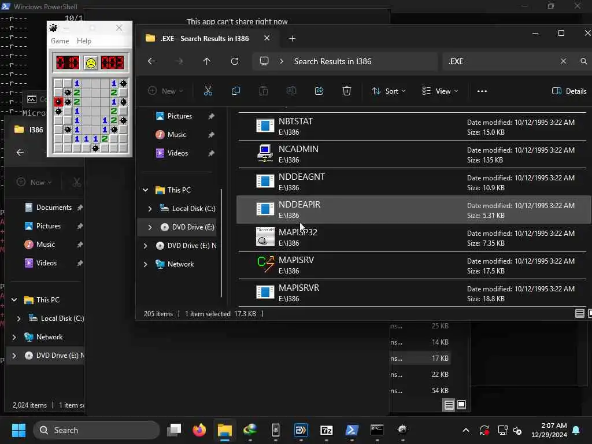Select the MAPISRV file
This screenshot has height=444, width=592.
point(414,265)
